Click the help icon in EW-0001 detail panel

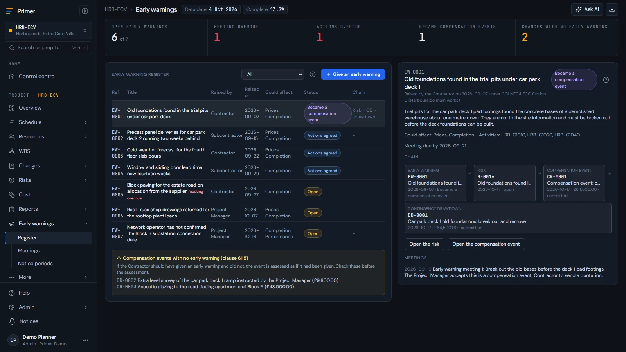pos(606,80)
